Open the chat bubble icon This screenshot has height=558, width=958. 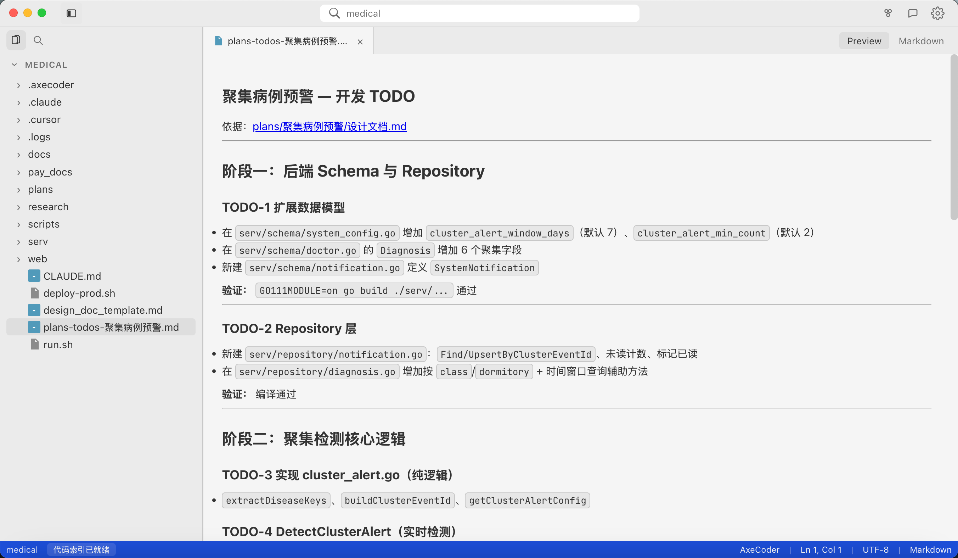click(912, 13)
